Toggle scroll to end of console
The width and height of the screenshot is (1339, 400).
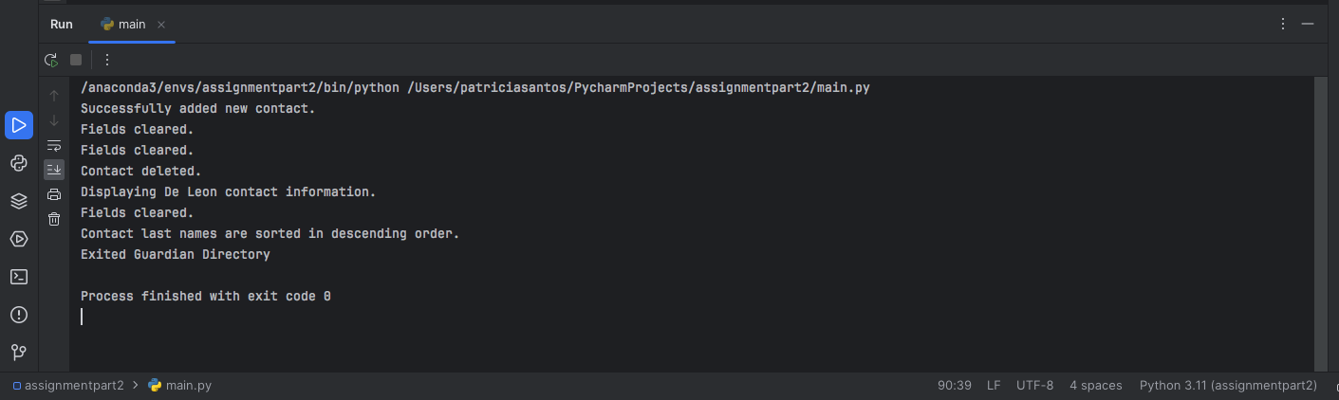coord(54,170)
